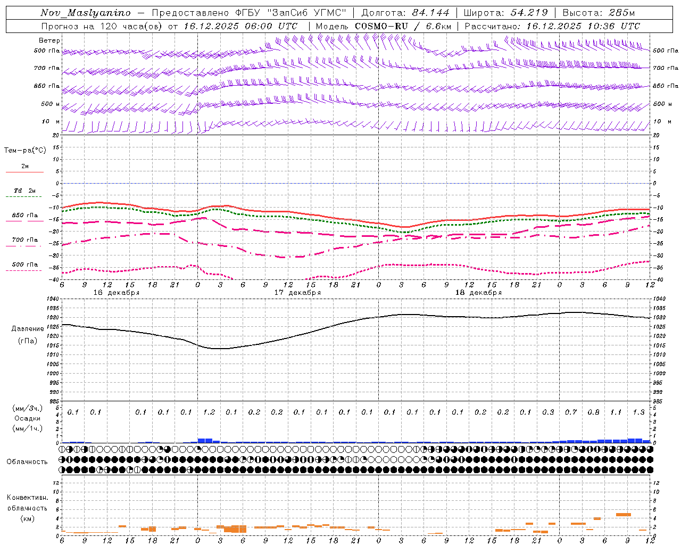Click the "1.3" precipitation amount value

pyautogui.click(x=638, y=412)
